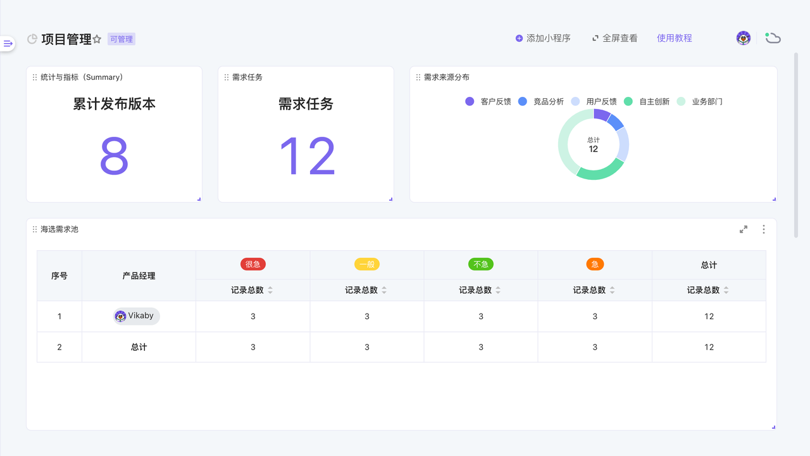The height and width of the screenshot is (456, 810).
Task: Toggle the 用户反馈 legend swatch
Action: pos(575,101)
